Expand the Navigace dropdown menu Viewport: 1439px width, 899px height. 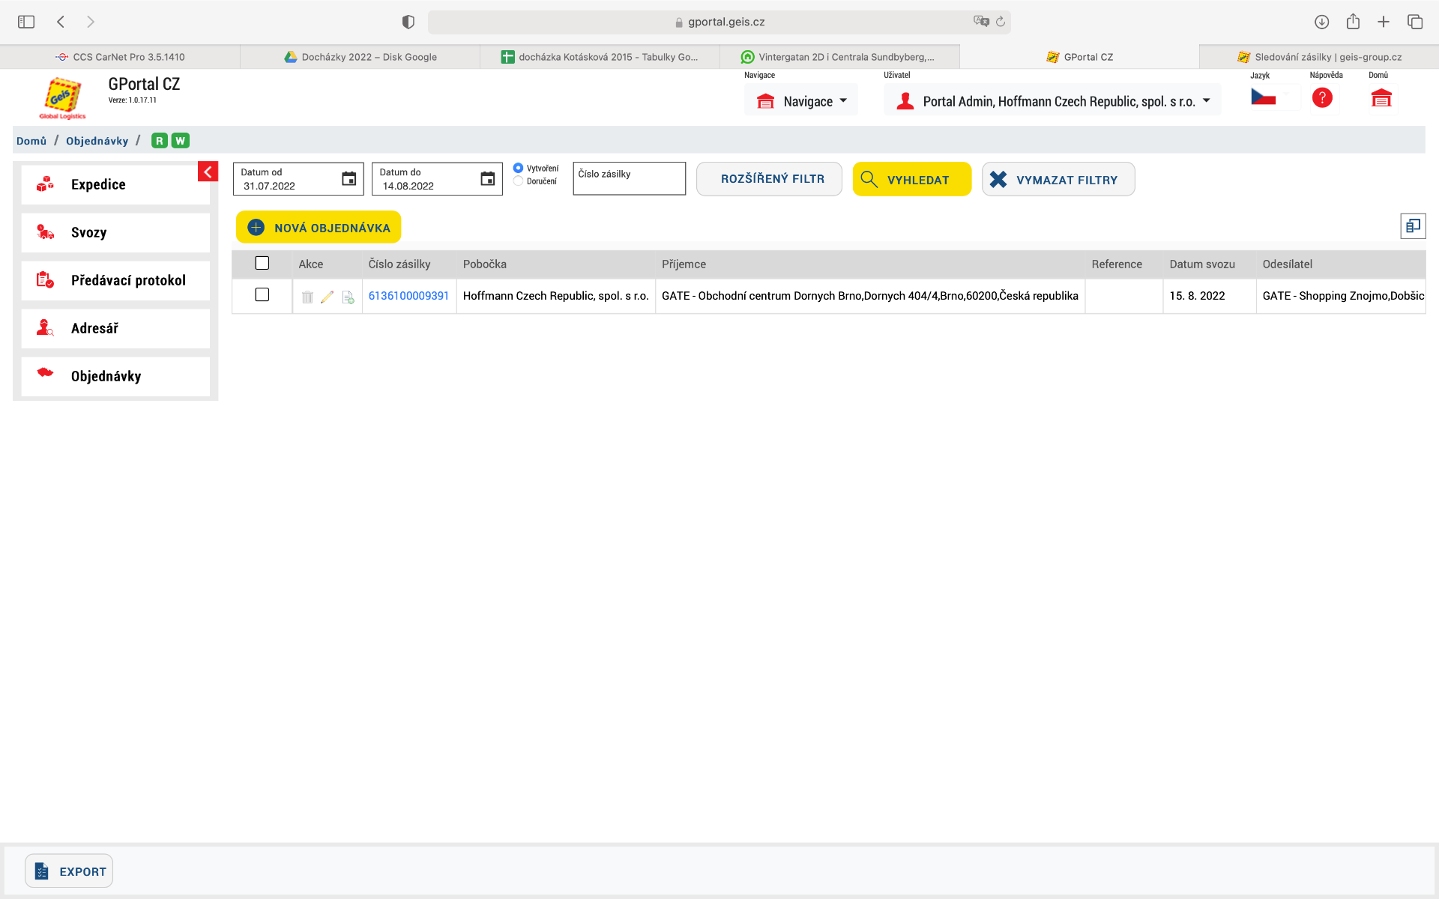tap(801, 101)
